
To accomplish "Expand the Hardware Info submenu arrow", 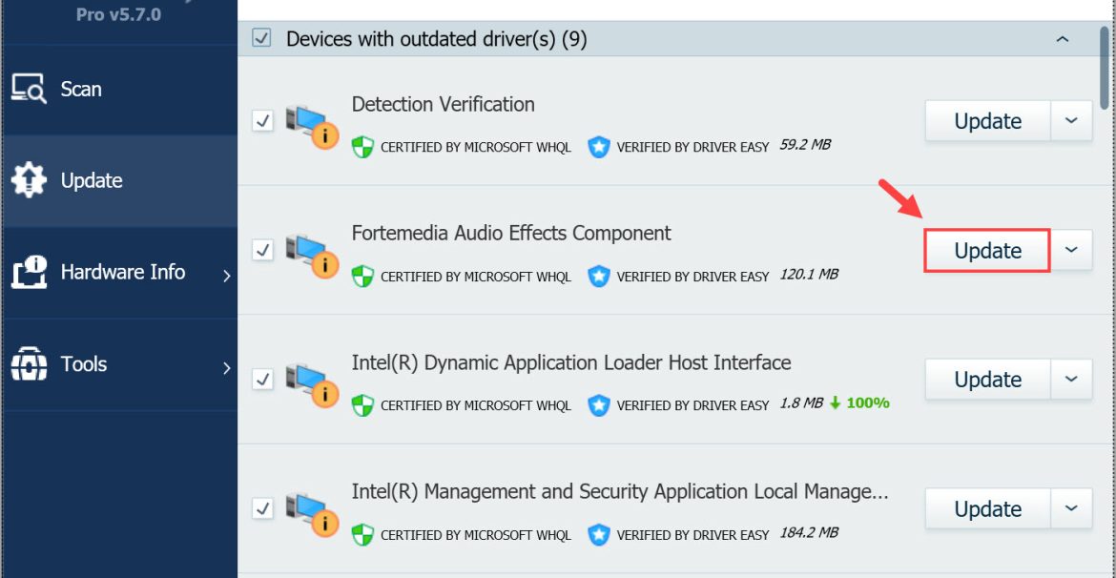I will tap(226, 277).
